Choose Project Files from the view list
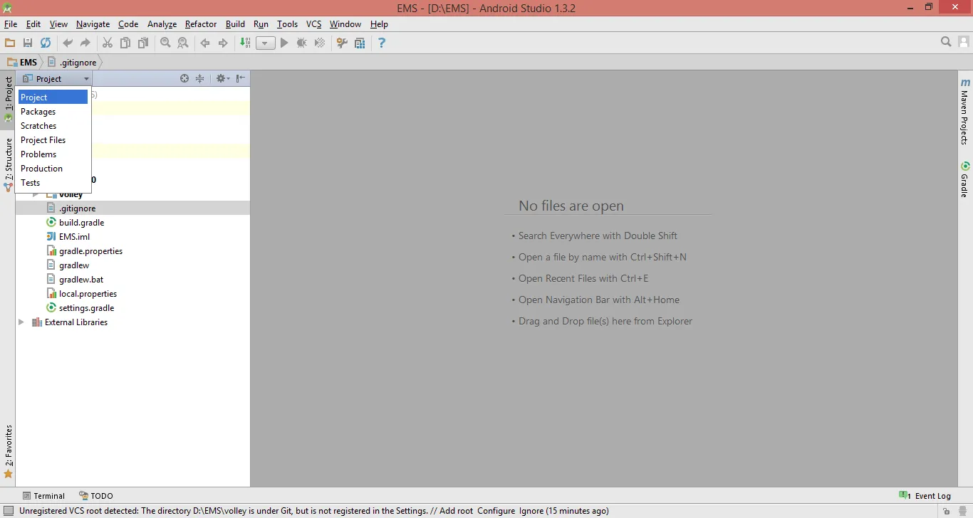The width and height of the screenshot is (973, 518). pos(53,139)
